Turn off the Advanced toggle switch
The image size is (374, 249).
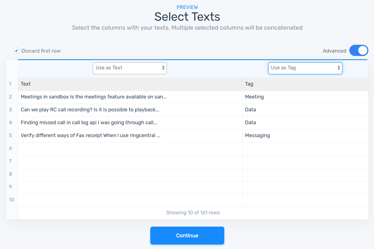click(x=359, y=51)
